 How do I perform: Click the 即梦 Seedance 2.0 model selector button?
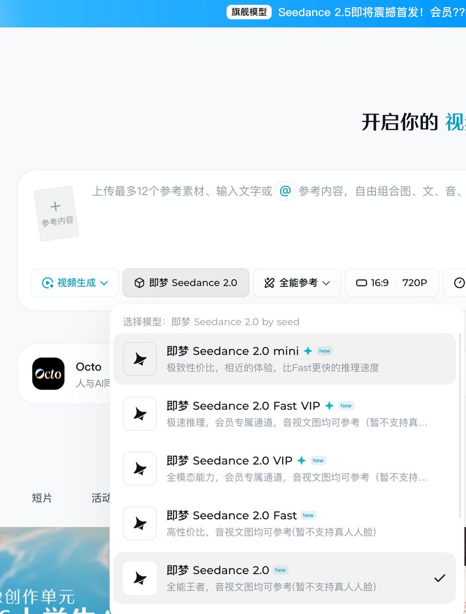(186, 283)
